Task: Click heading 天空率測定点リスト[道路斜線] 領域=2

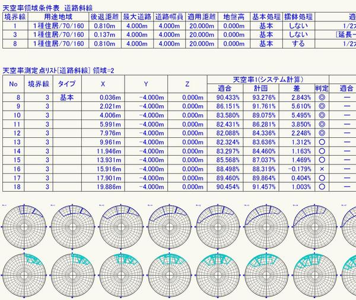Action: click(58, 70)
